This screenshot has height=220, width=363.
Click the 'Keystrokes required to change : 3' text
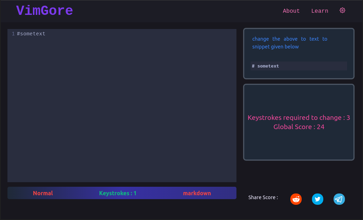pyautogui.click(x=298, y=118)
